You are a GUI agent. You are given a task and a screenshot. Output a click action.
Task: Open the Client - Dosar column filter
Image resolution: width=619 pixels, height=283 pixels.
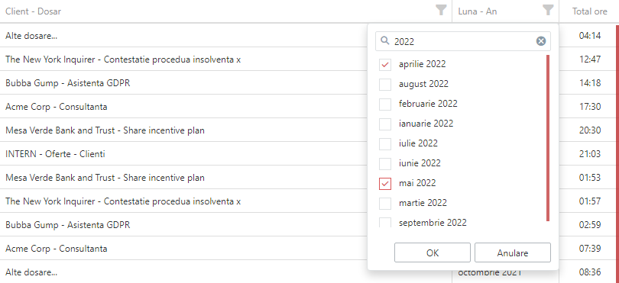click(441, 10)
